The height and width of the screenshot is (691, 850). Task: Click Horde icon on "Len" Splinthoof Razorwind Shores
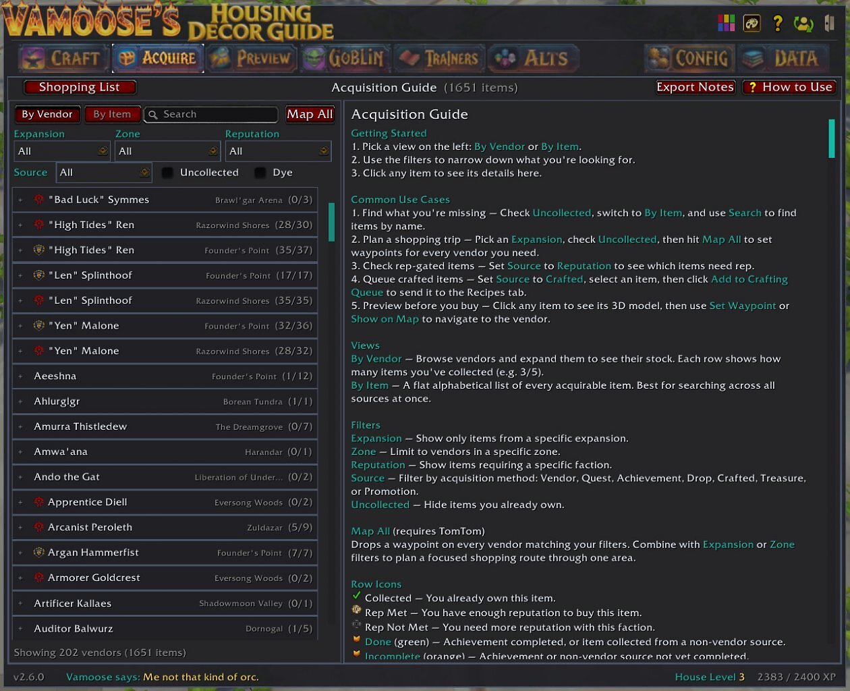tap(39, 300)
